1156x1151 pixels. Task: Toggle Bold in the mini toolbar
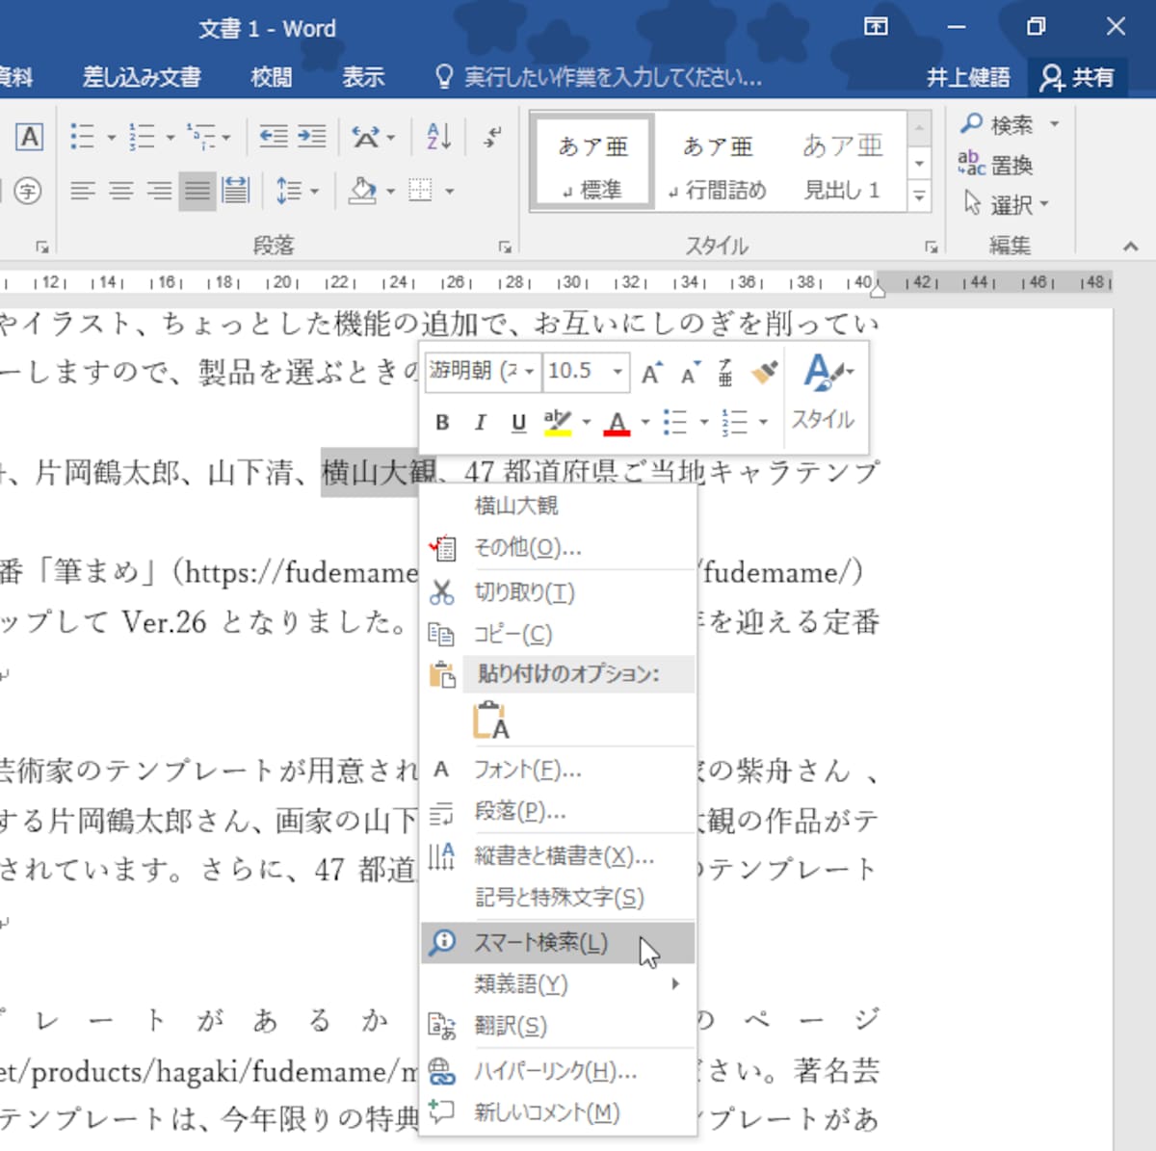click(442, 422)
